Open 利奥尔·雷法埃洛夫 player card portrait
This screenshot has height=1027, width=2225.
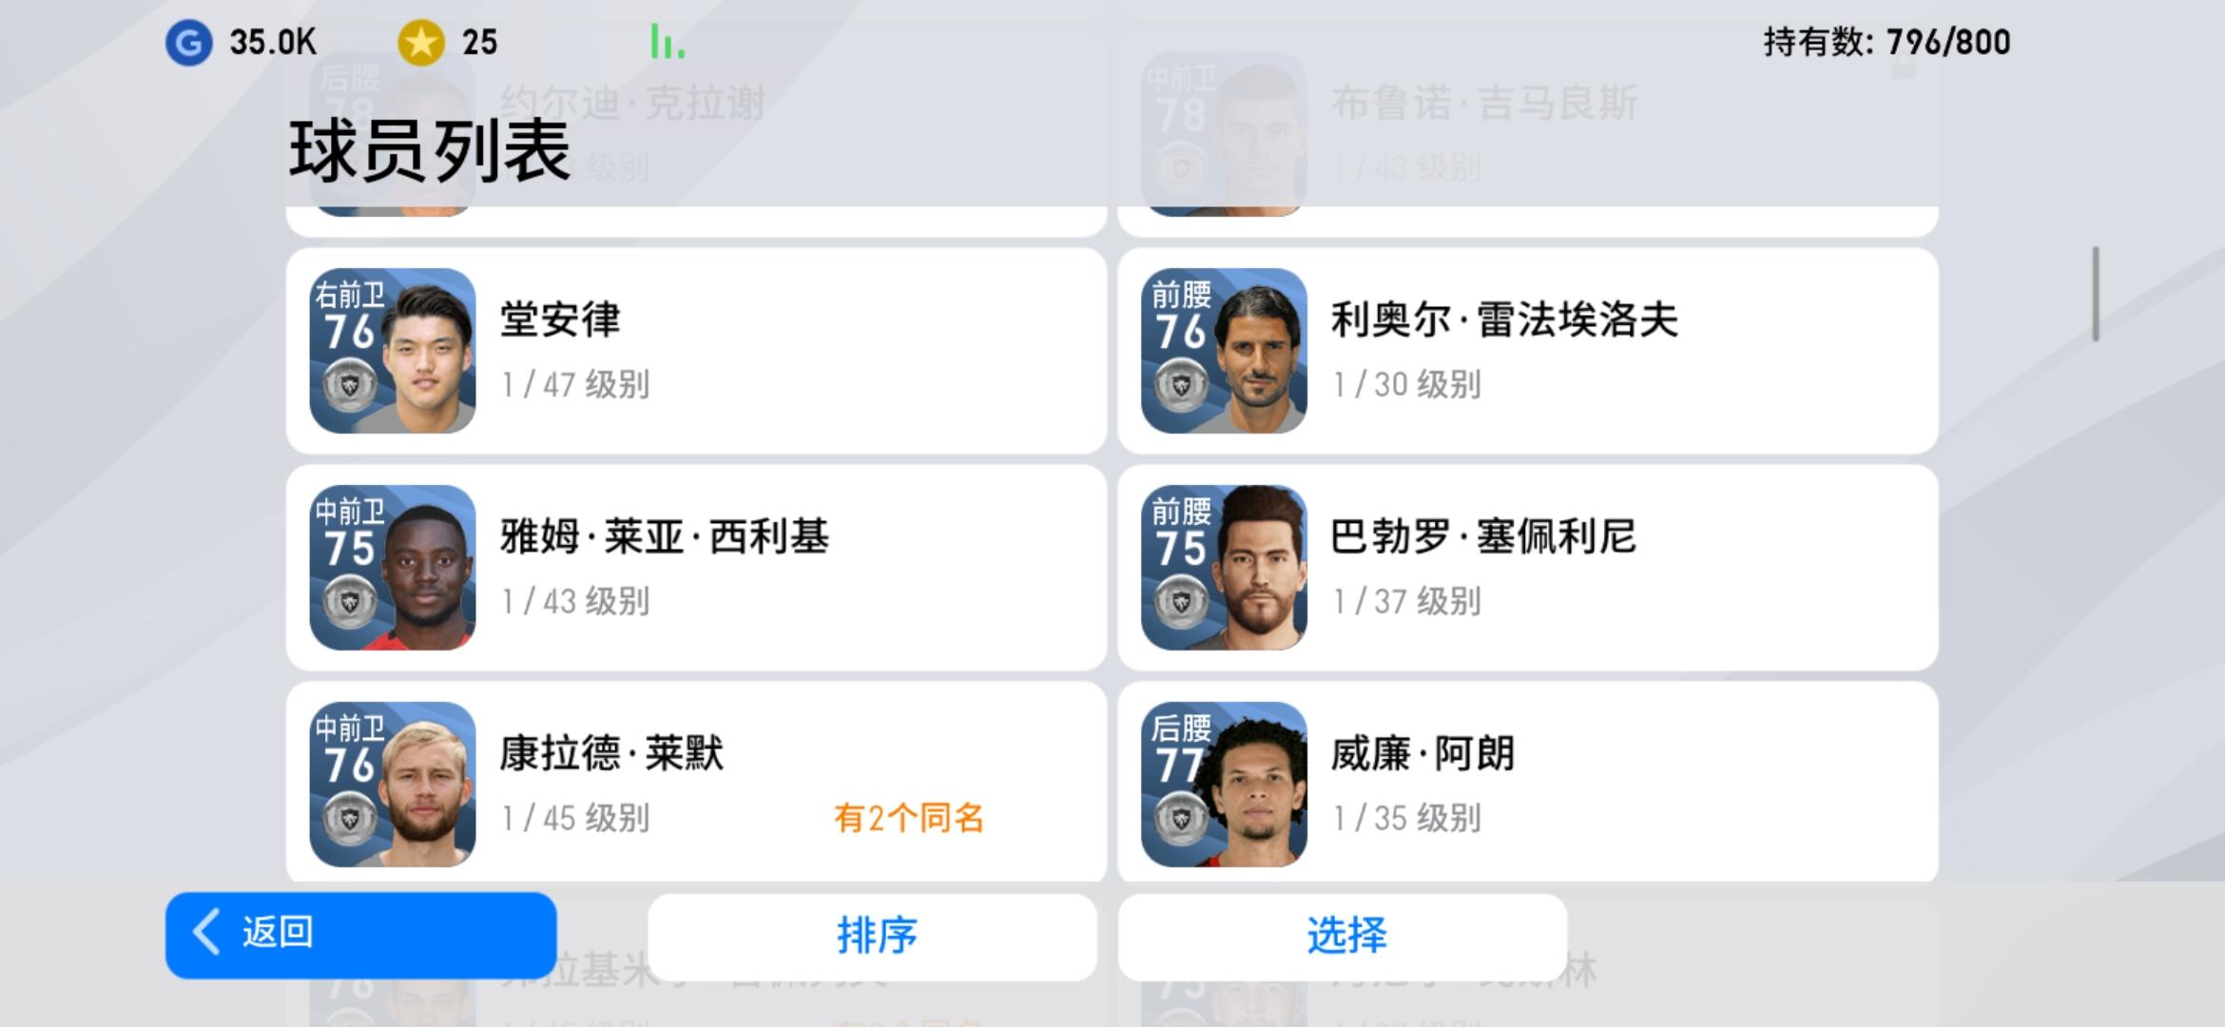tap(1224, 351)
